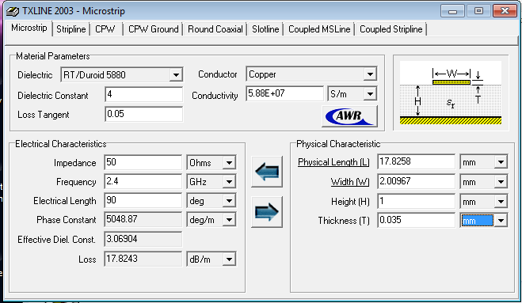The height and width of the screenshot is (303, 522).
Task: Minimize the TXLINE window
Action: [452, 11]
